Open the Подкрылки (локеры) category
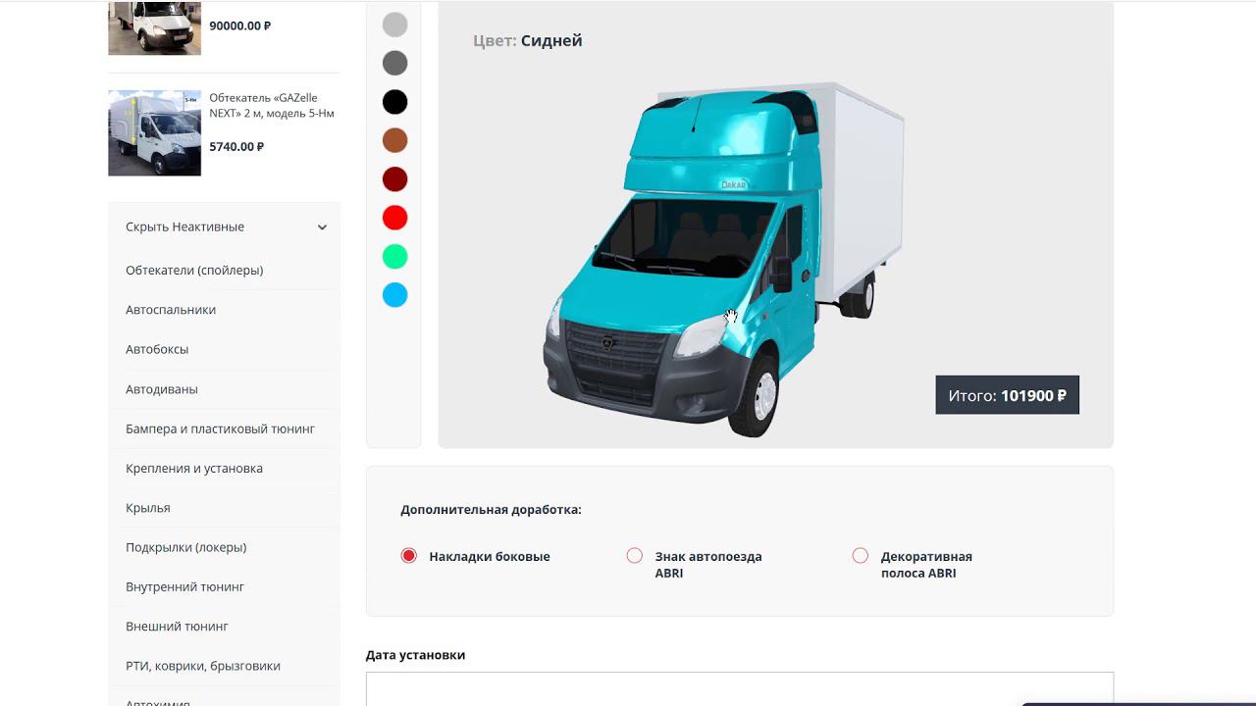The height and width of the screenshot is (706, 1256). 186,547
